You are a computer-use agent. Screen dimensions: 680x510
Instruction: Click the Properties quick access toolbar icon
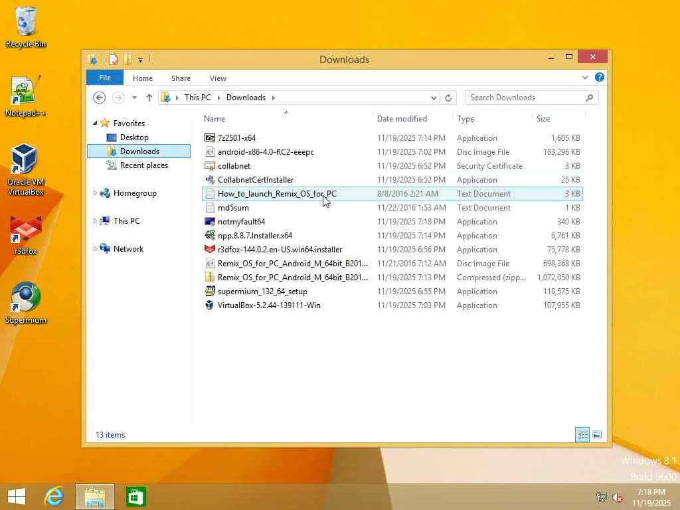coord(113,59)
